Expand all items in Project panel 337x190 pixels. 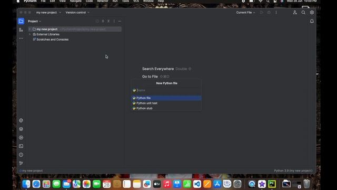(103, 21)
